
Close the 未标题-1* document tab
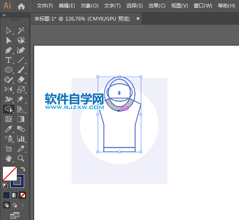138,18
